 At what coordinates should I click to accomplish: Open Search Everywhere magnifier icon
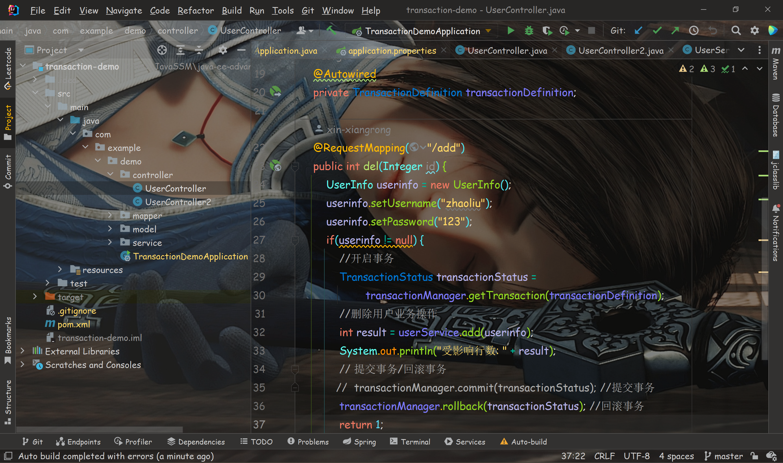pos(736,31)
